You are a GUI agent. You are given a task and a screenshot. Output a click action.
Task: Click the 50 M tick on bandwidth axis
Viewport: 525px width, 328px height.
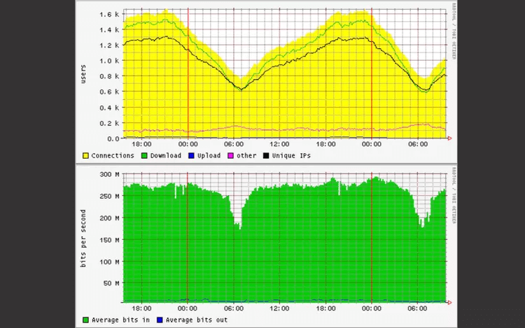[x=110, y=283]
